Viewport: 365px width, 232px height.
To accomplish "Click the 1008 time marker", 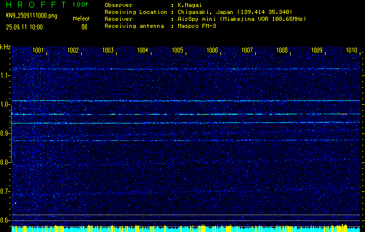I will 282,50.
